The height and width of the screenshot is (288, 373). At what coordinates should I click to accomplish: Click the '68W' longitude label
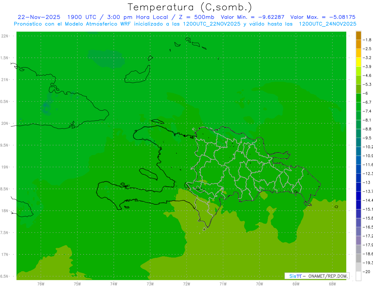tap(332, 284)
